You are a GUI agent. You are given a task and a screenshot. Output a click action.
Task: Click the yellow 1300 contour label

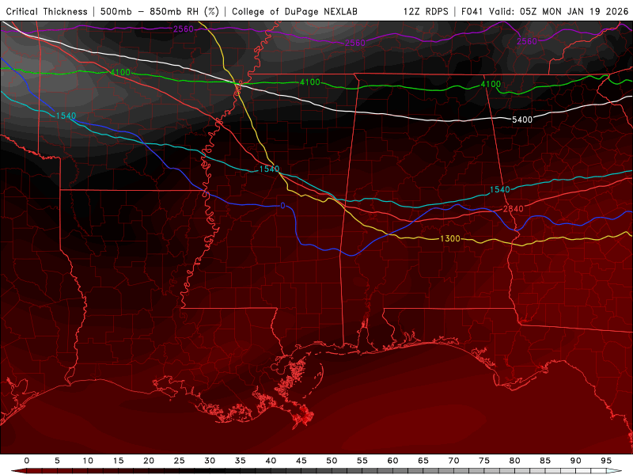point(449,239)
